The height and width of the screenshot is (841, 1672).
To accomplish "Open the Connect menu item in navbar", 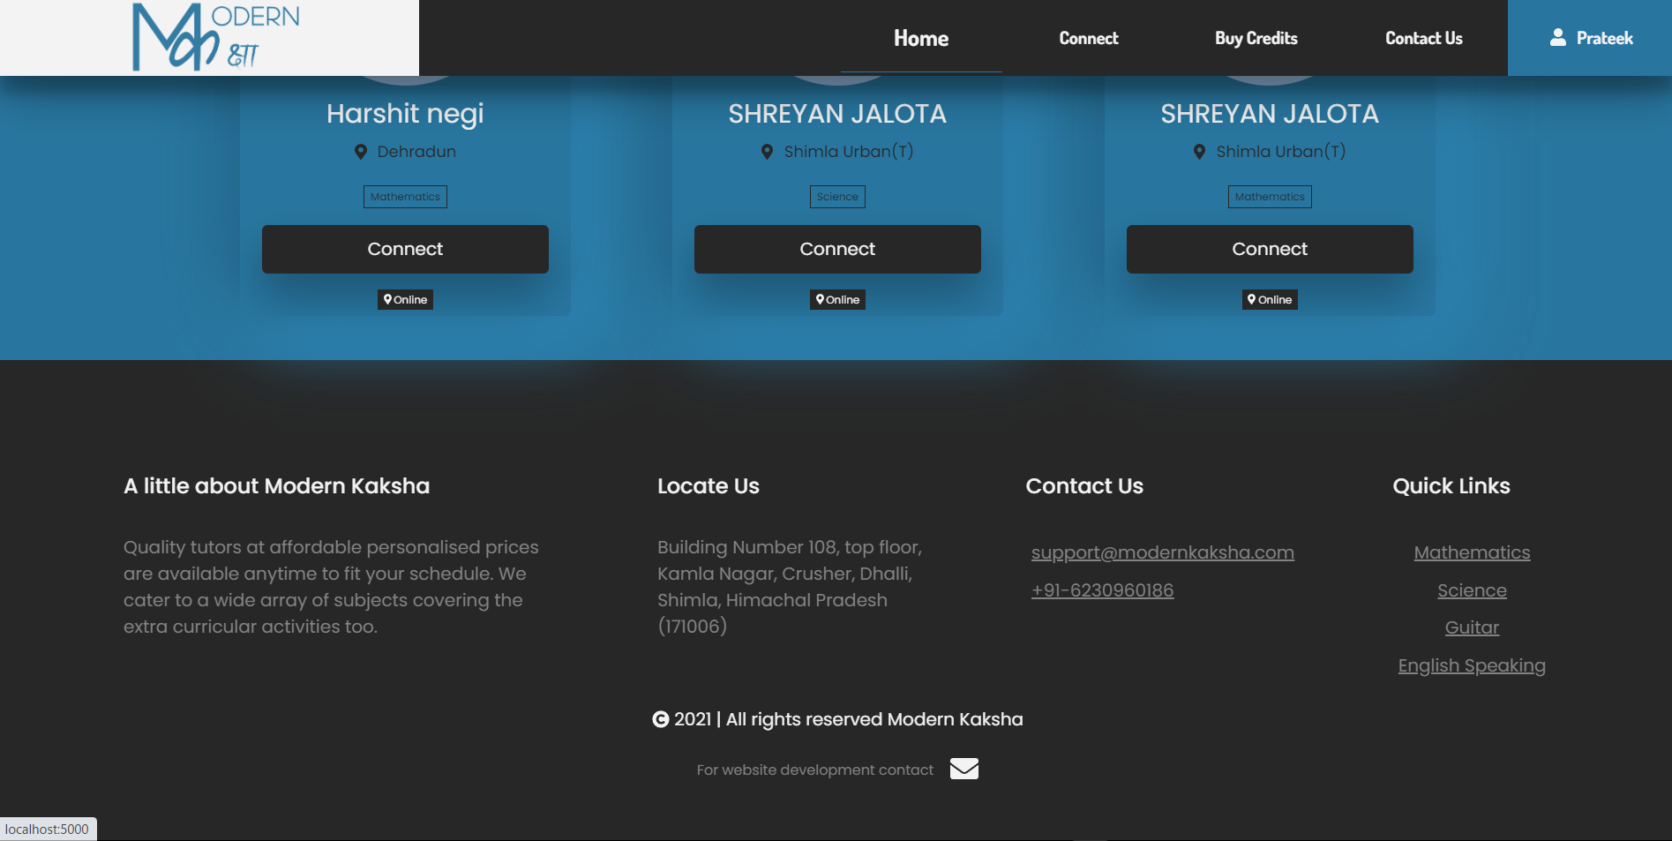I will [x=1088, y=37].
